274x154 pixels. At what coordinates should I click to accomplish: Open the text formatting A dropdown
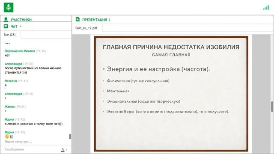64,150
